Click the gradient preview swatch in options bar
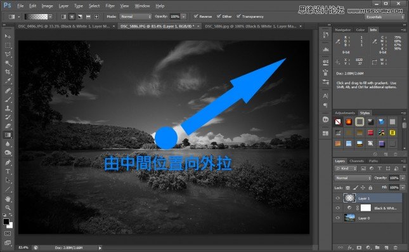 point(36,17)
